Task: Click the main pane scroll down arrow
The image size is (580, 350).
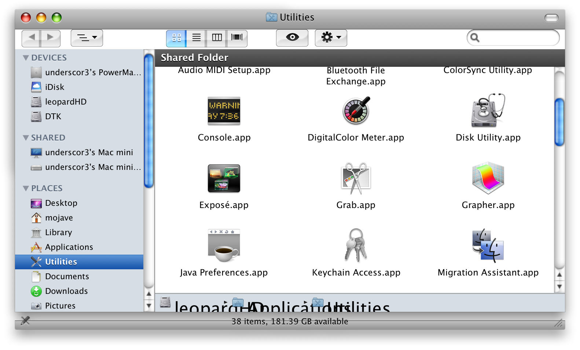Action: (559, 287)
